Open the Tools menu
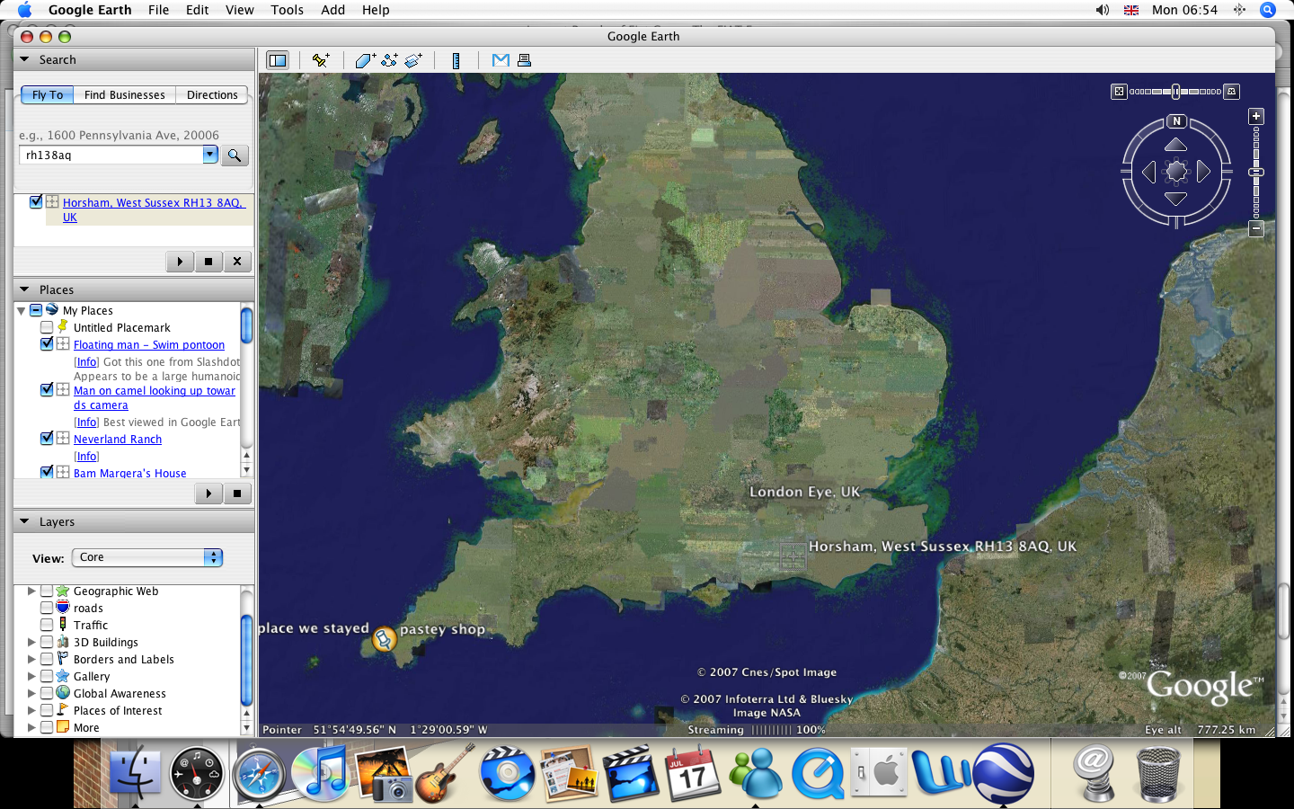The width and height of the screenshot is (1294, 809). point(288,10)
